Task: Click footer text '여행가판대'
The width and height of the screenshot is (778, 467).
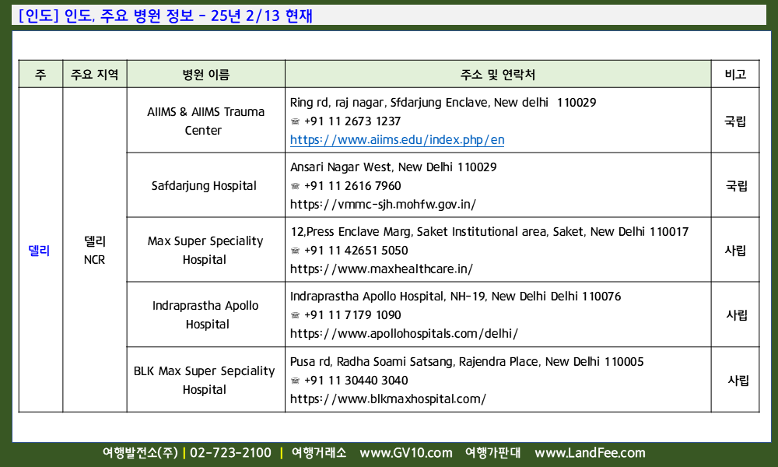Action: [x=492, y=453]
